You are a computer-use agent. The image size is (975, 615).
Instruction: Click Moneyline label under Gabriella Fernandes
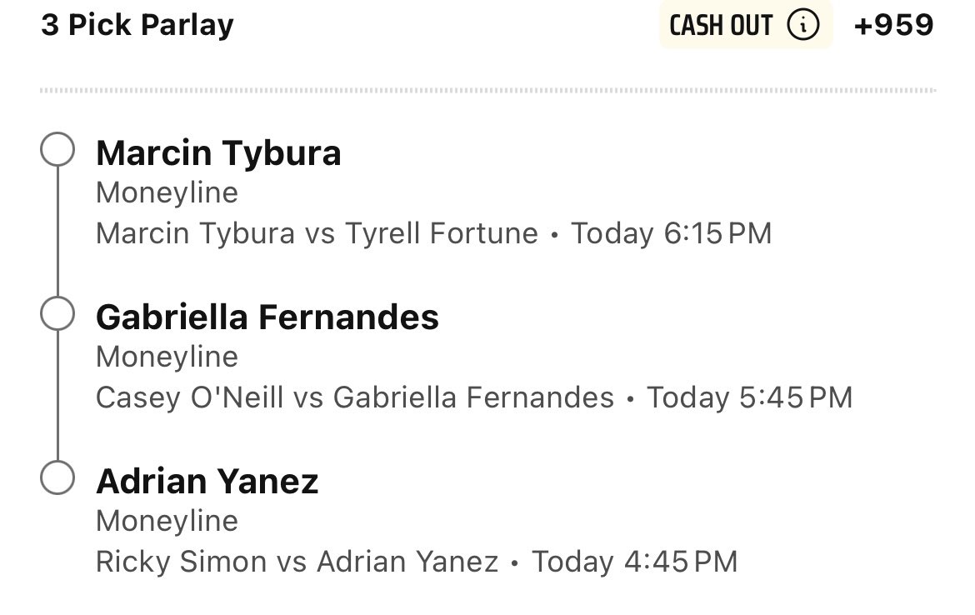pos(167,357)
